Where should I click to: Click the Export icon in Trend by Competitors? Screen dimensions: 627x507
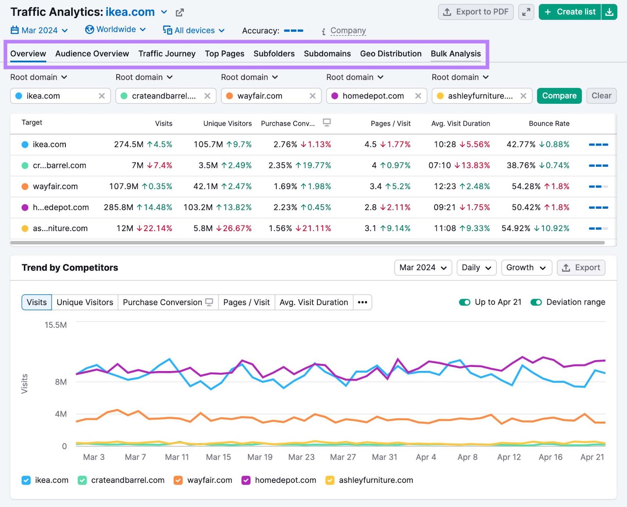pos(566,268)
